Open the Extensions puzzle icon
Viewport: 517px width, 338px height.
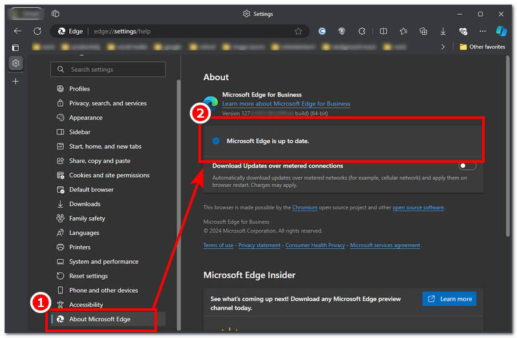point(362,31)
